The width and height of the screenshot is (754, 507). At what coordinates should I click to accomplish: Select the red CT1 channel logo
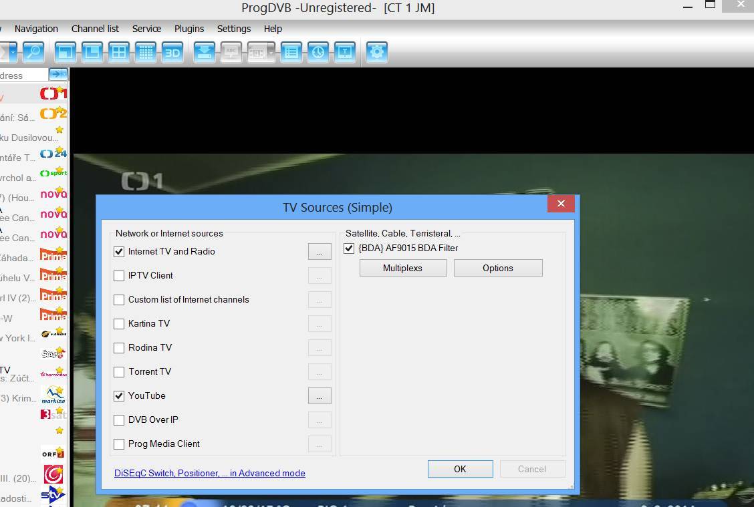pyautogui.click(x=53, y=93)
